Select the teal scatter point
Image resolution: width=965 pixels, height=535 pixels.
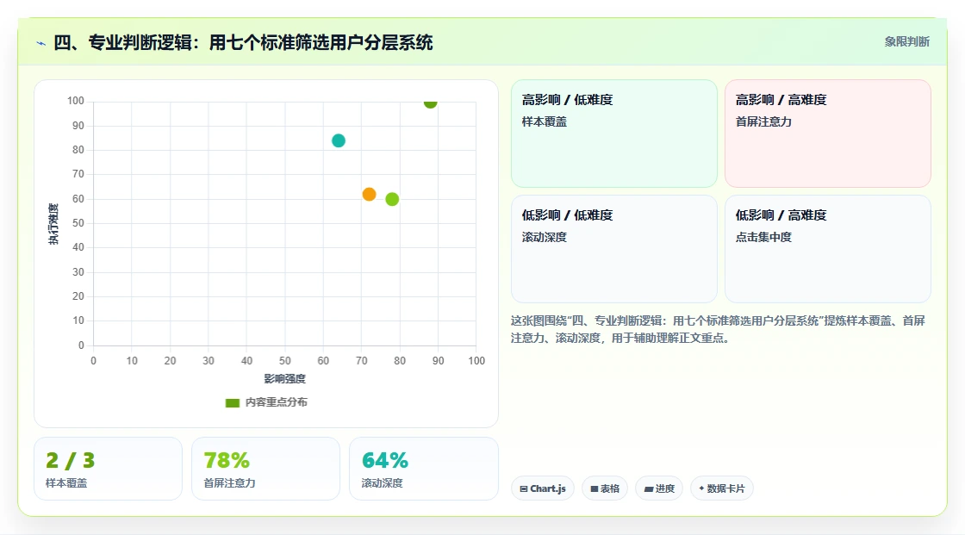tap(339, 140)
